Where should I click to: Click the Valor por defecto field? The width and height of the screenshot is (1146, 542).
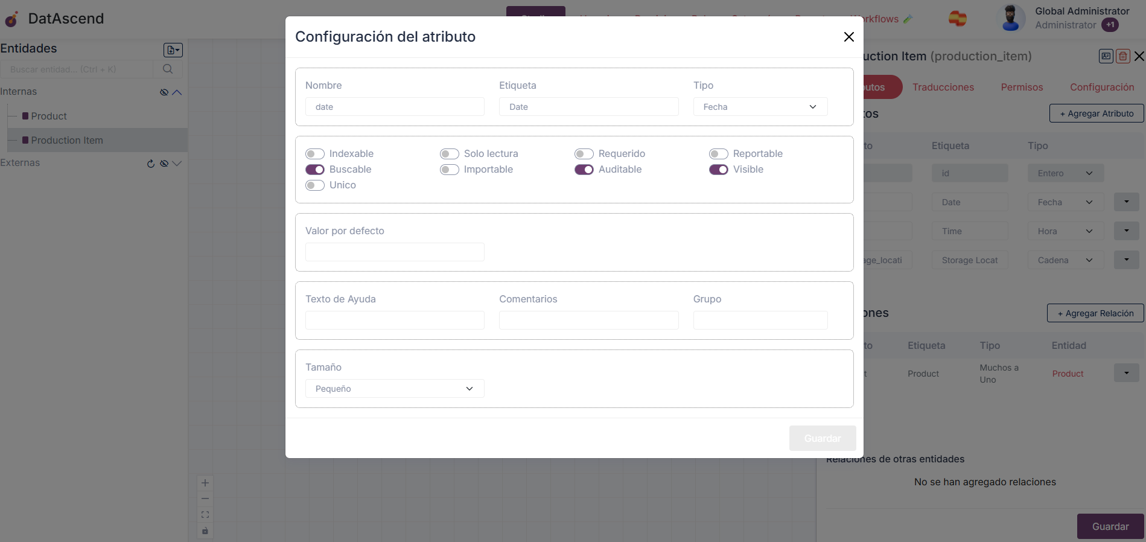pyautogui.click(x=395, y=252)
